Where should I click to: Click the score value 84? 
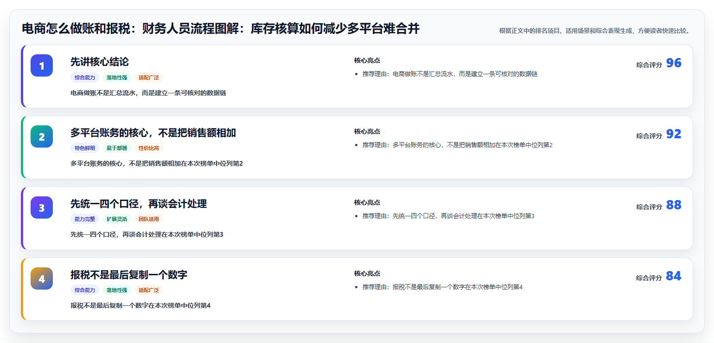[674, 276]
